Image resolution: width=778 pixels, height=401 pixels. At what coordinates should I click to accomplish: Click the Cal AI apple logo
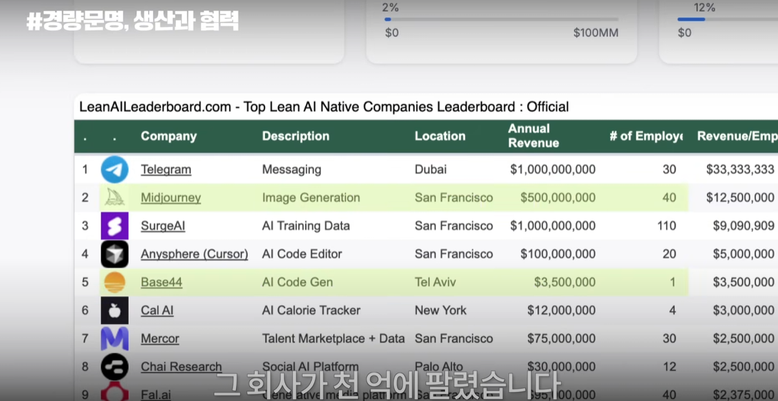coord(114,310)
